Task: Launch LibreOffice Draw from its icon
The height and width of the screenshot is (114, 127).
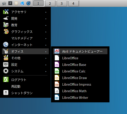Action: 57,78
